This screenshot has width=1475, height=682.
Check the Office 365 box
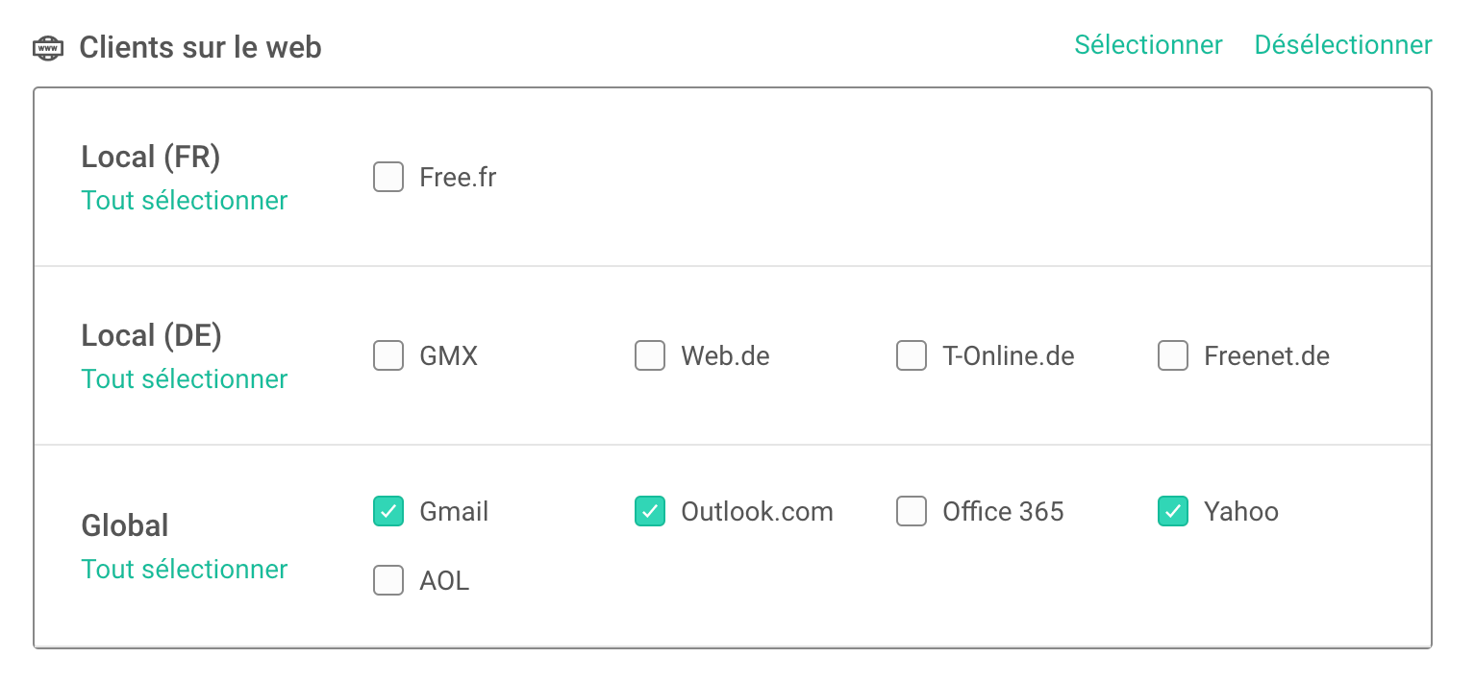pyautogui.click(x=912, y=511)
